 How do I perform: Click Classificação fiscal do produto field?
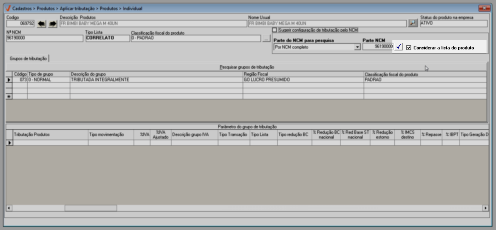[x=196, y=38]
